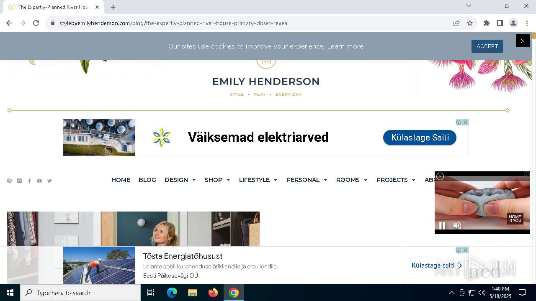Click the address bar URL
Viewport: 536px width, 301px height.
tap(174, 23)
